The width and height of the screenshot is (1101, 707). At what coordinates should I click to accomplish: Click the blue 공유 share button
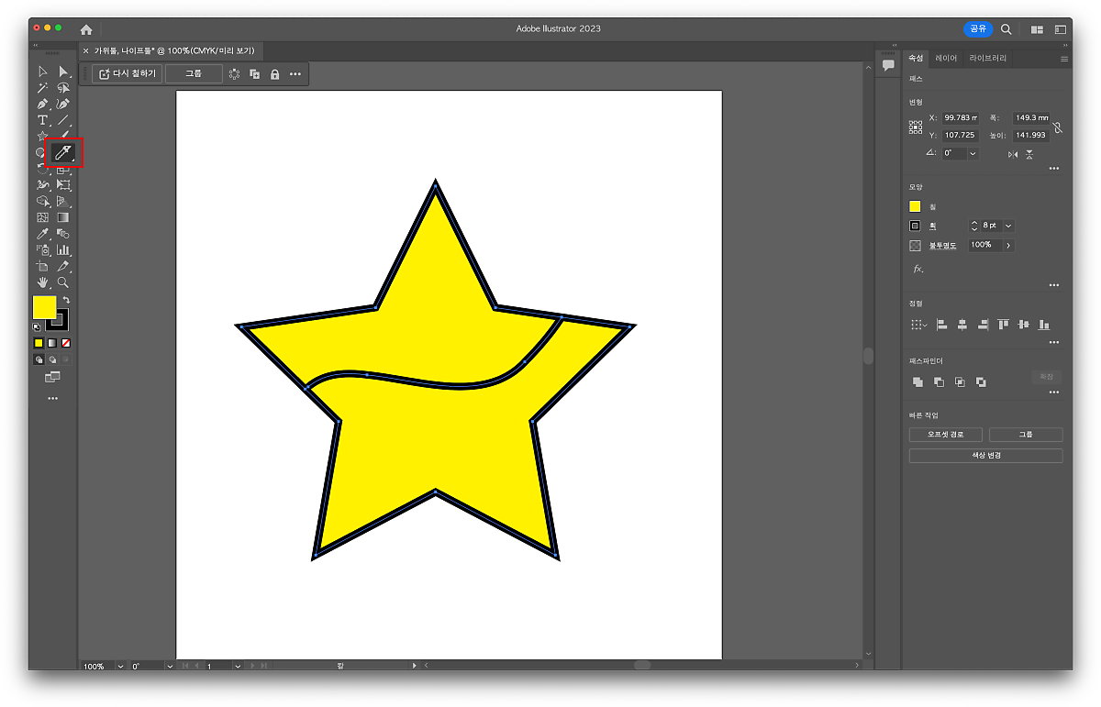(x=978, y=29)
